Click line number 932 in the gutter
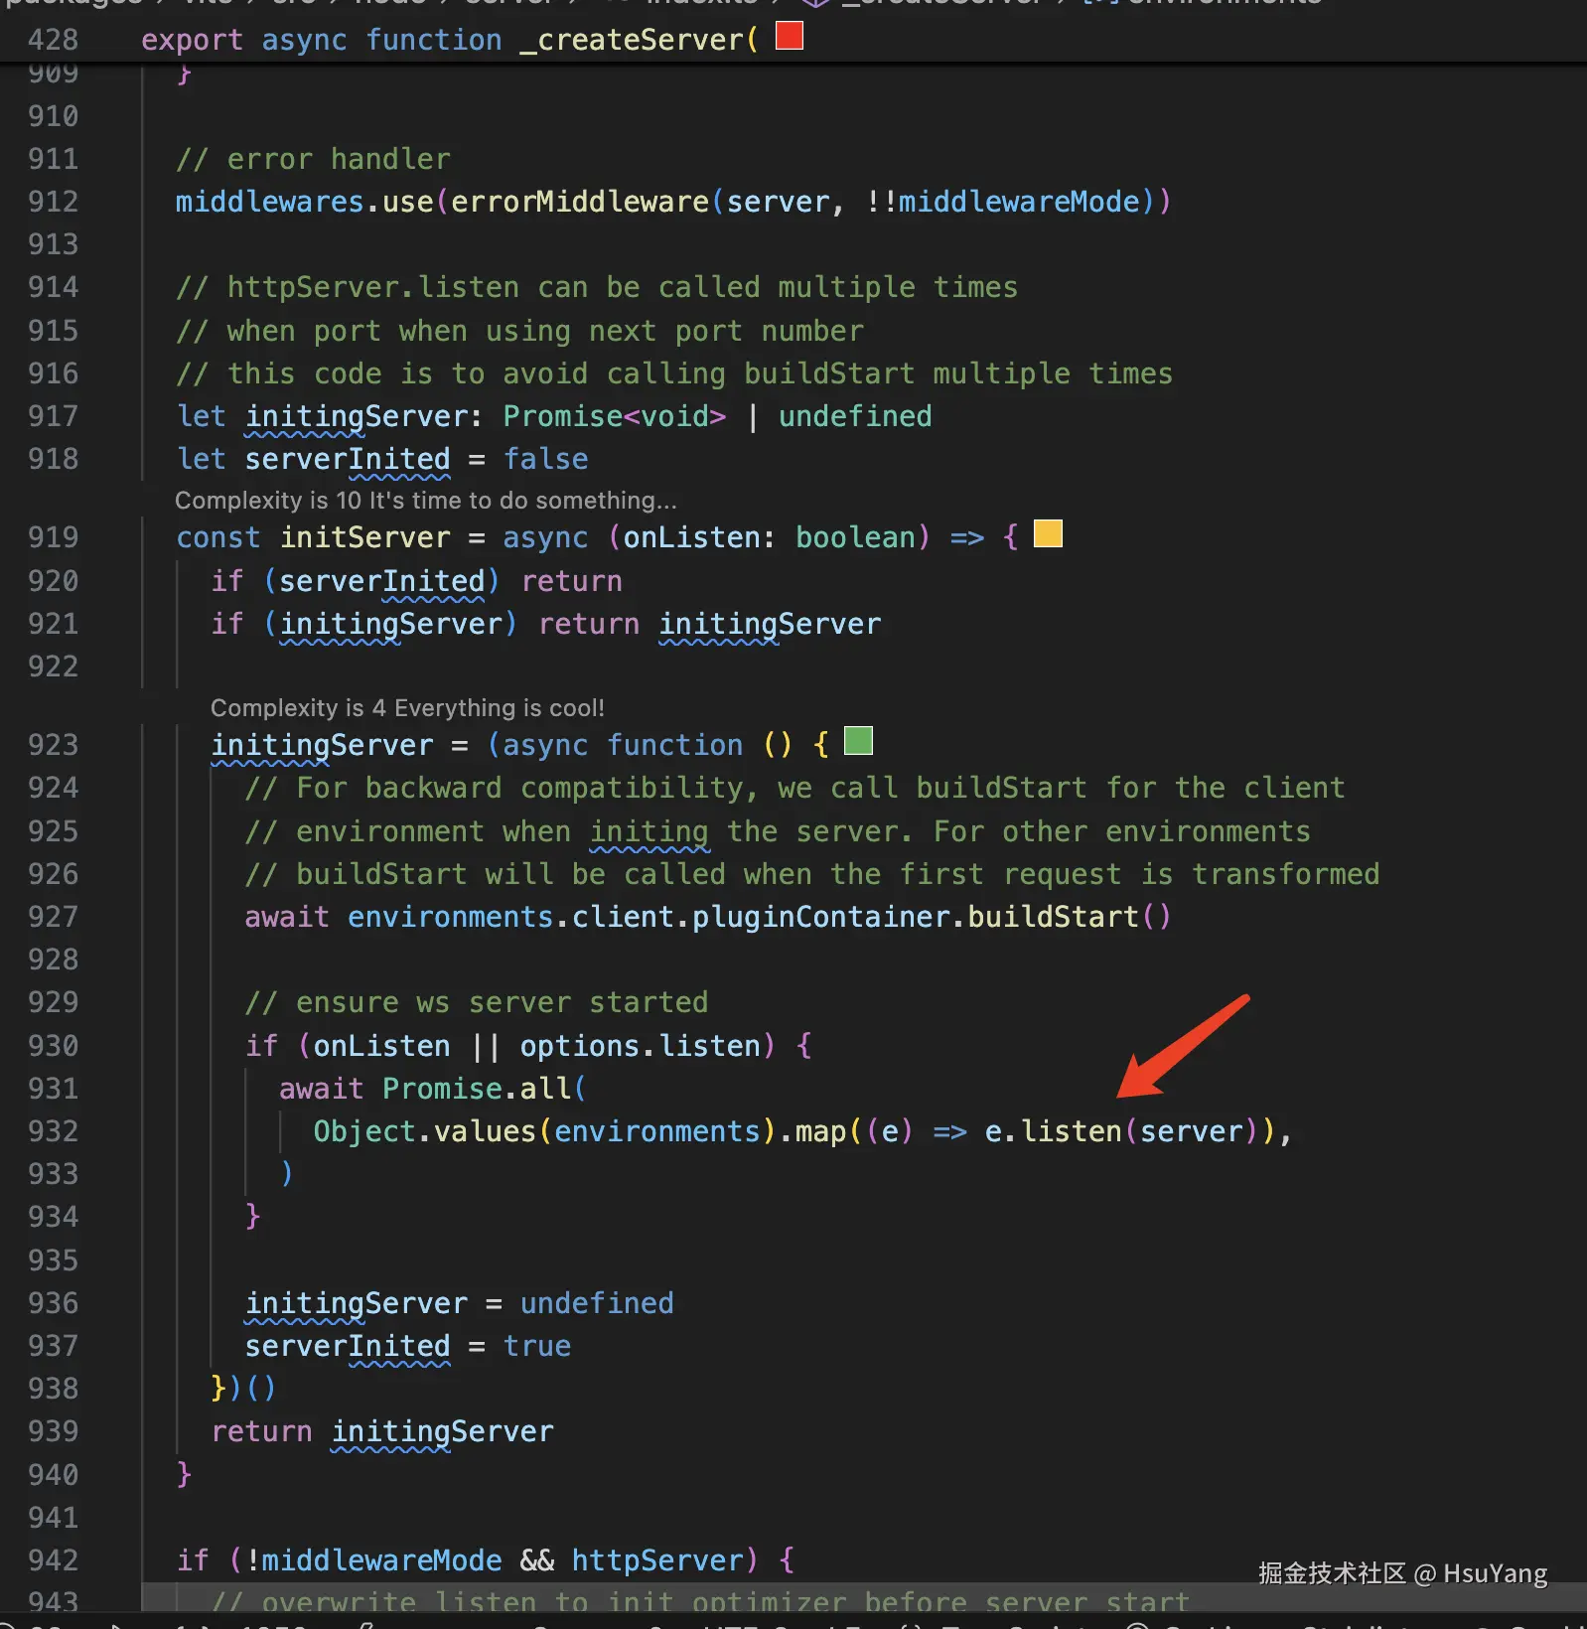This screenshot has height=1629, width=1587. click(53, 1131)
